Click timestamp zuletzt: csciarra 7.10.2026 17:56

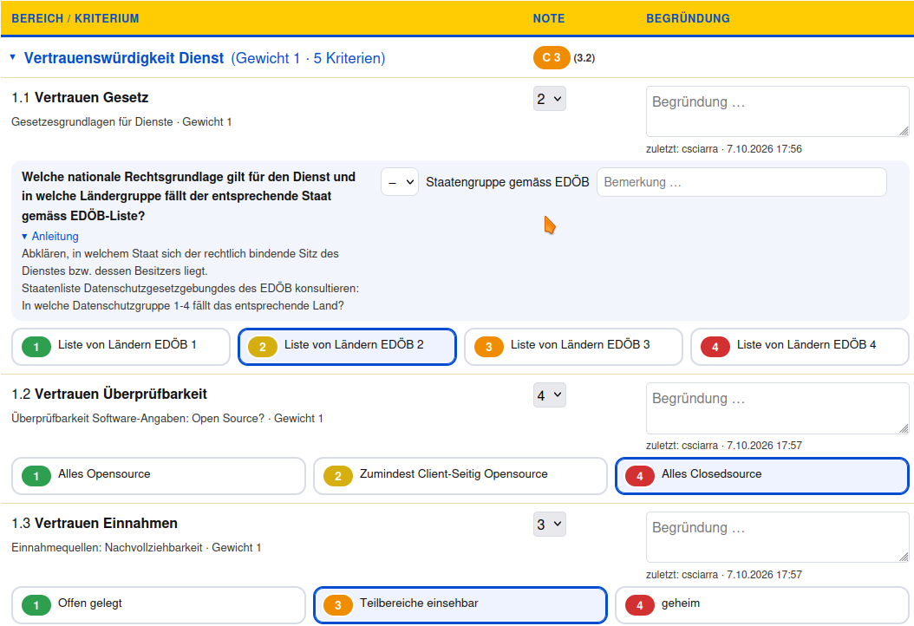pyautogui.click(x=723, y=148)
